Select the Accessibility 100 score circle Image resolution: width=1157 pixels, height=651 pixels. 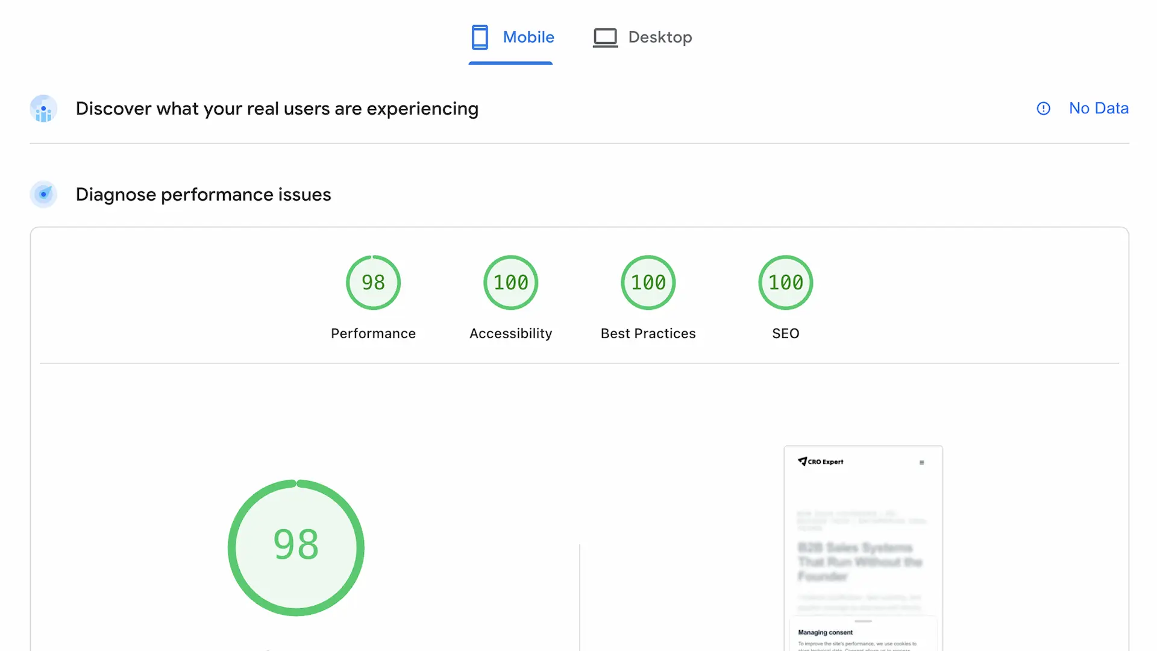510,282
